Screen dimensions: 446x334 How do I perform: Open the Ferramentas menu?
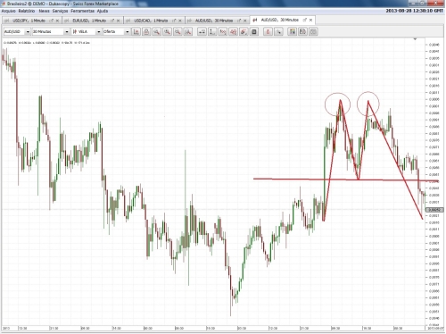(82, 11)
